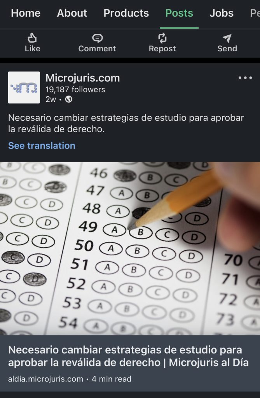
Task: Tap the Repost arrows icon
Action: coord(162,38)
